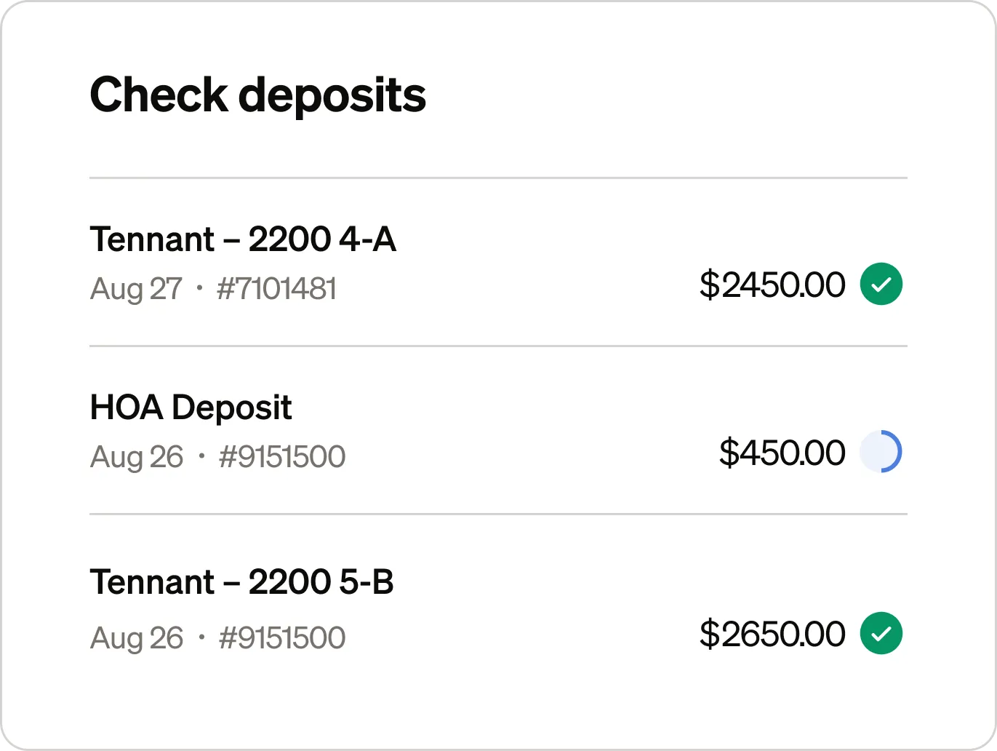This screenshot has width=997, height=751.
Task: Select the Tennant – 2200 5-B deposit
Action: point(241,582)
